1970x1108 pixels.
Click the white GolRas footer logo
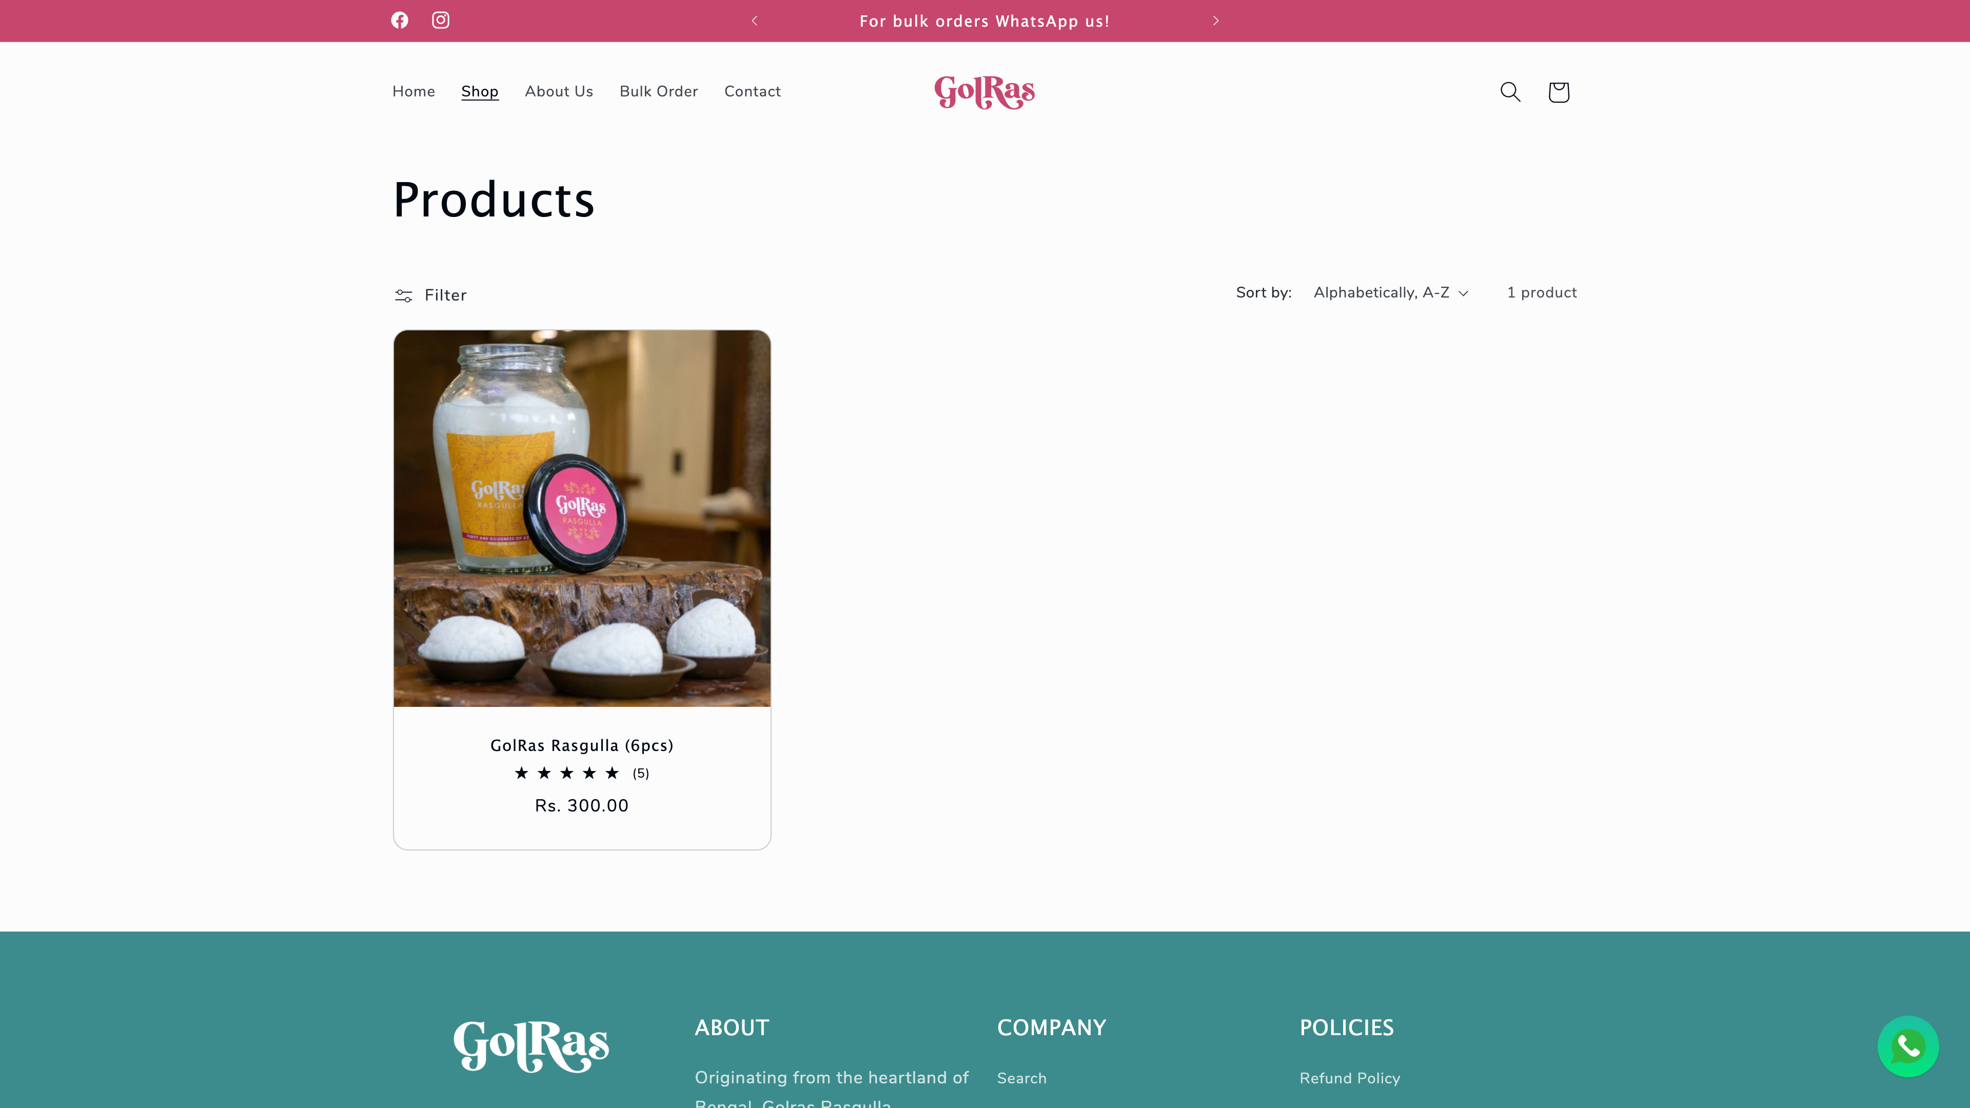(x=531, y=1046)
